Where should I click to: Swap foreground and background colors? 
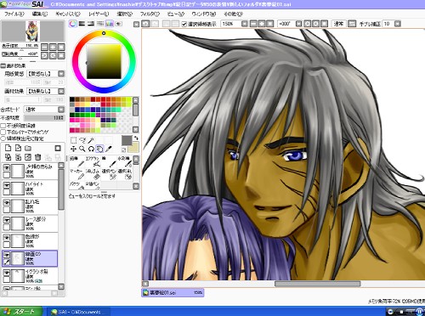click(136, 138)
